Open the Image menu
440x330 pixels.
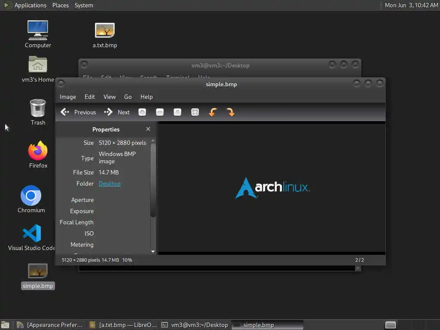coord(67,97)
